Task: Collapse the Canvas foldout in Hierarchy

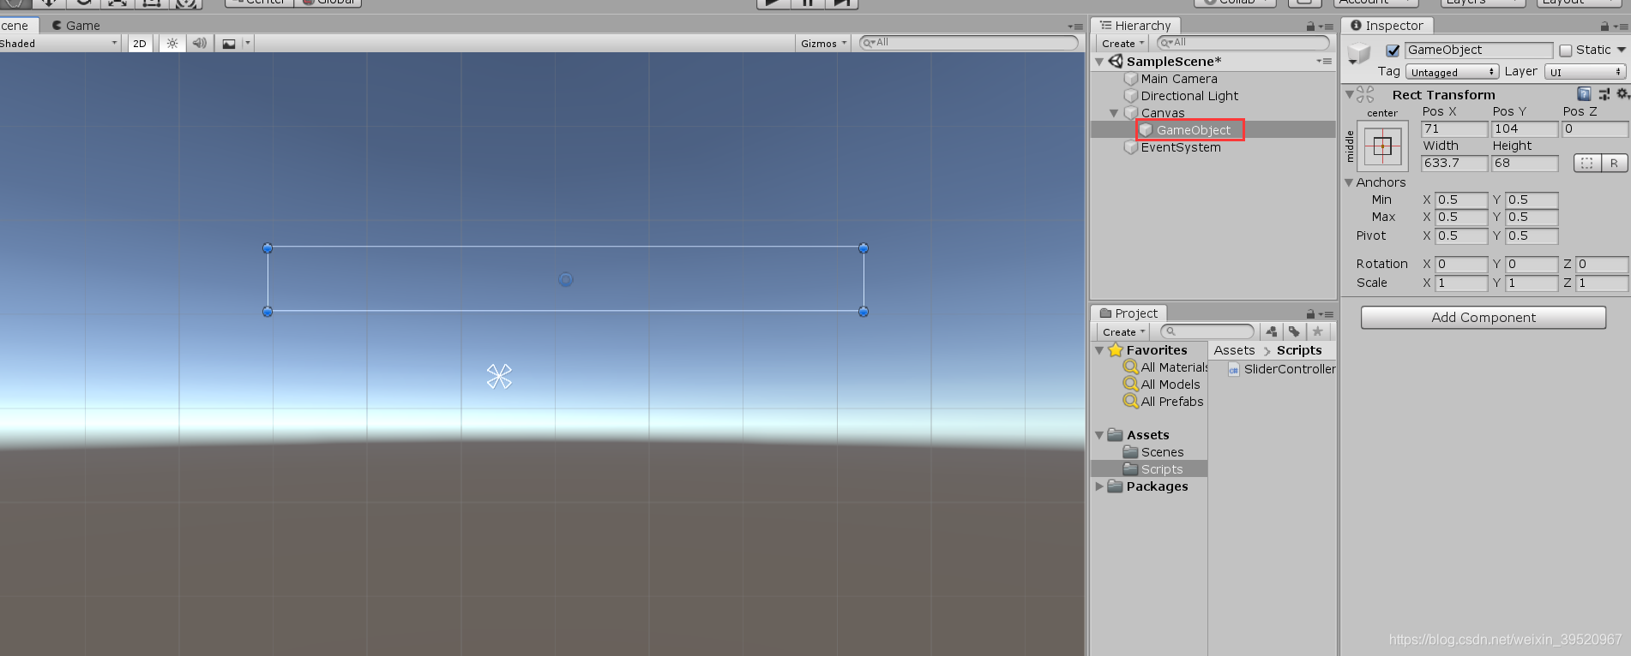Action: pos(1114,113)
